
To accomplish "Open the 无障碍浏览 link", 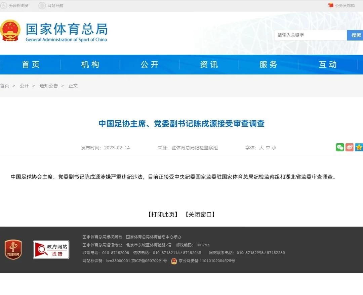I will click(x=18, y=6).
